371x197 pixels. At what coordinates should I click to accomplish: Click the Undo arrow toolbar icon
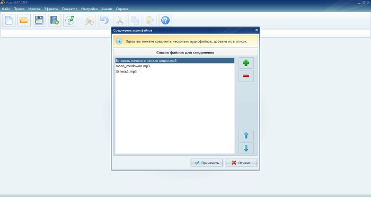click(104, 20)
